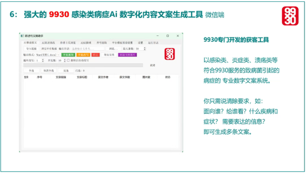Click the 就绪 status text
Image resolution: width=306 pixels, height=173 pixels.
(153, 65)
